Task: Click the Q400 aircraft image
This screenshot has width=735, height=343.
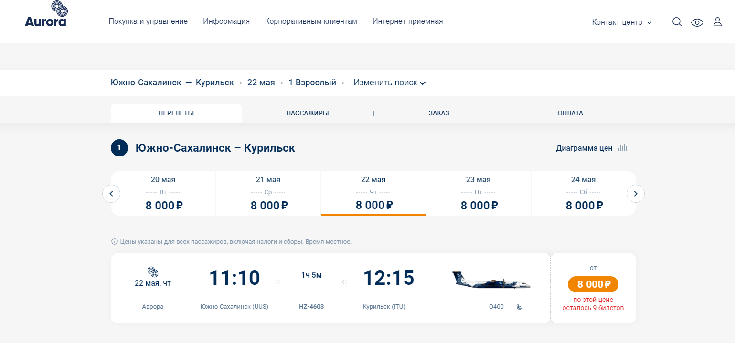Action: pos(491,281)
